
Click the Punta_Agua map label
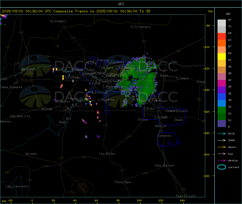click(123, 182)
